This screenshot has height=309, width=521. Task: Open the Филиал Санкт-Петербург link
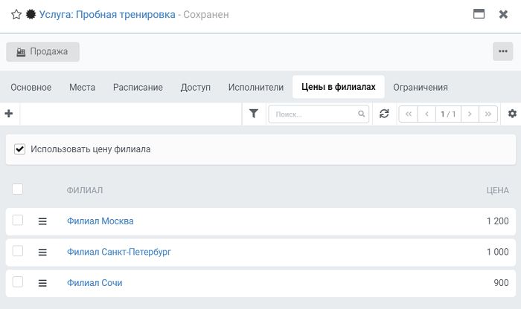tap(119, 252)
